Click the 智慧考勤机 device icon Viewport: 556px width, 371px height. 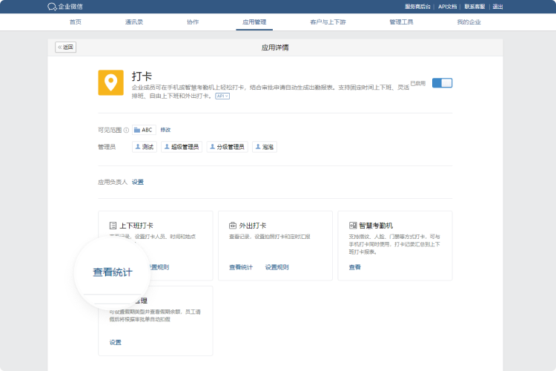(x=353, y=226)
